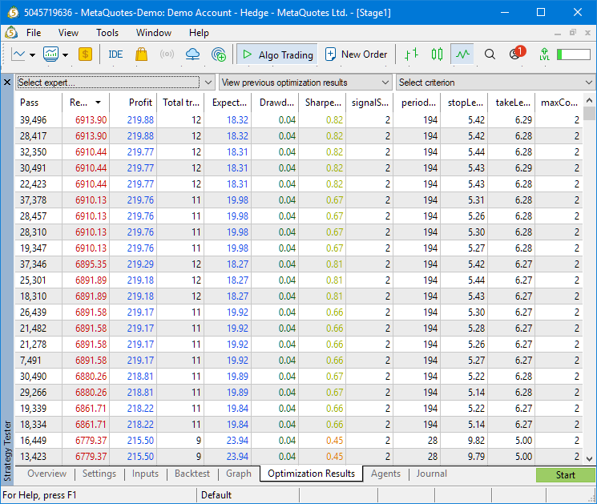Screen dimensions: 597x504
Task: Open the Select criterion dropdown
Action: pyautogui.click(x=495, y=83)
